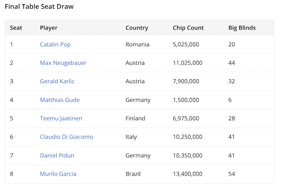The width and height of the screenshot is (281, 192).
Task: Click the Seat column header
Action: coord(16,28)
